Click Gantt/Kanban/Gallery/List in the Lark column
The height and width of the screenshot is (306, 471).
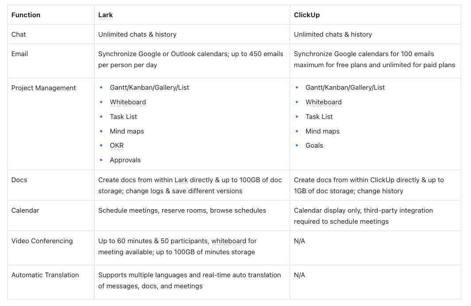(x=149, y=88)
